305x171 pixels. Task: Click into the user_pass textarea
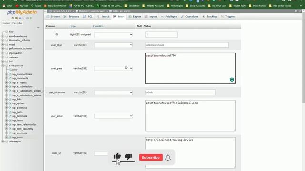point(191,68)
